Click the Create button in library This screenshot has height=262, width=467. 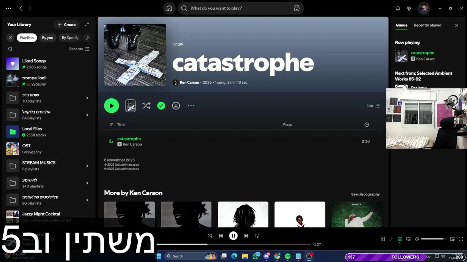pyautogui.click(x=67, y=25)
